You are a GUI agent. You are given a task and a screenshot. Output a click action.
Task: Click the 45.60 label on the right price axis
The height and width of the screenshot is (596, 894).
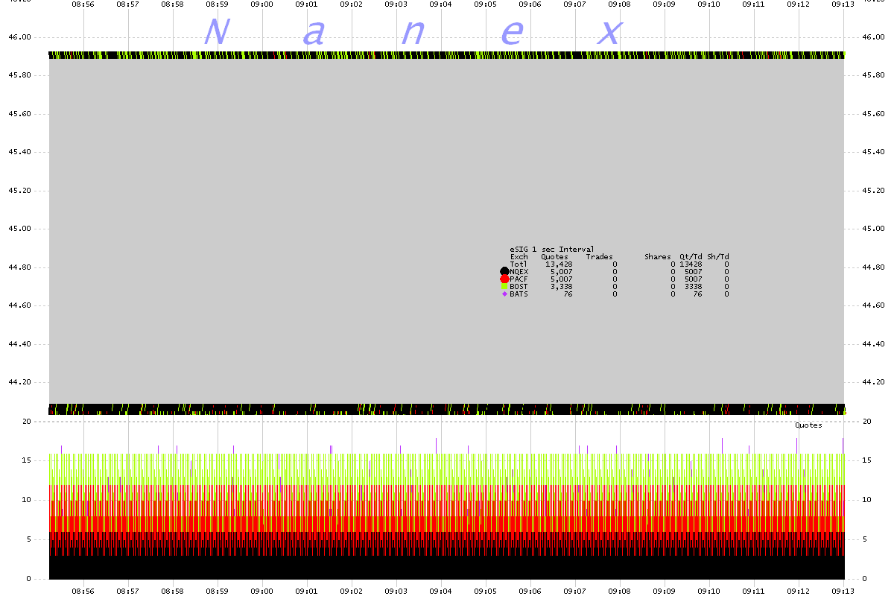[873, 114]
